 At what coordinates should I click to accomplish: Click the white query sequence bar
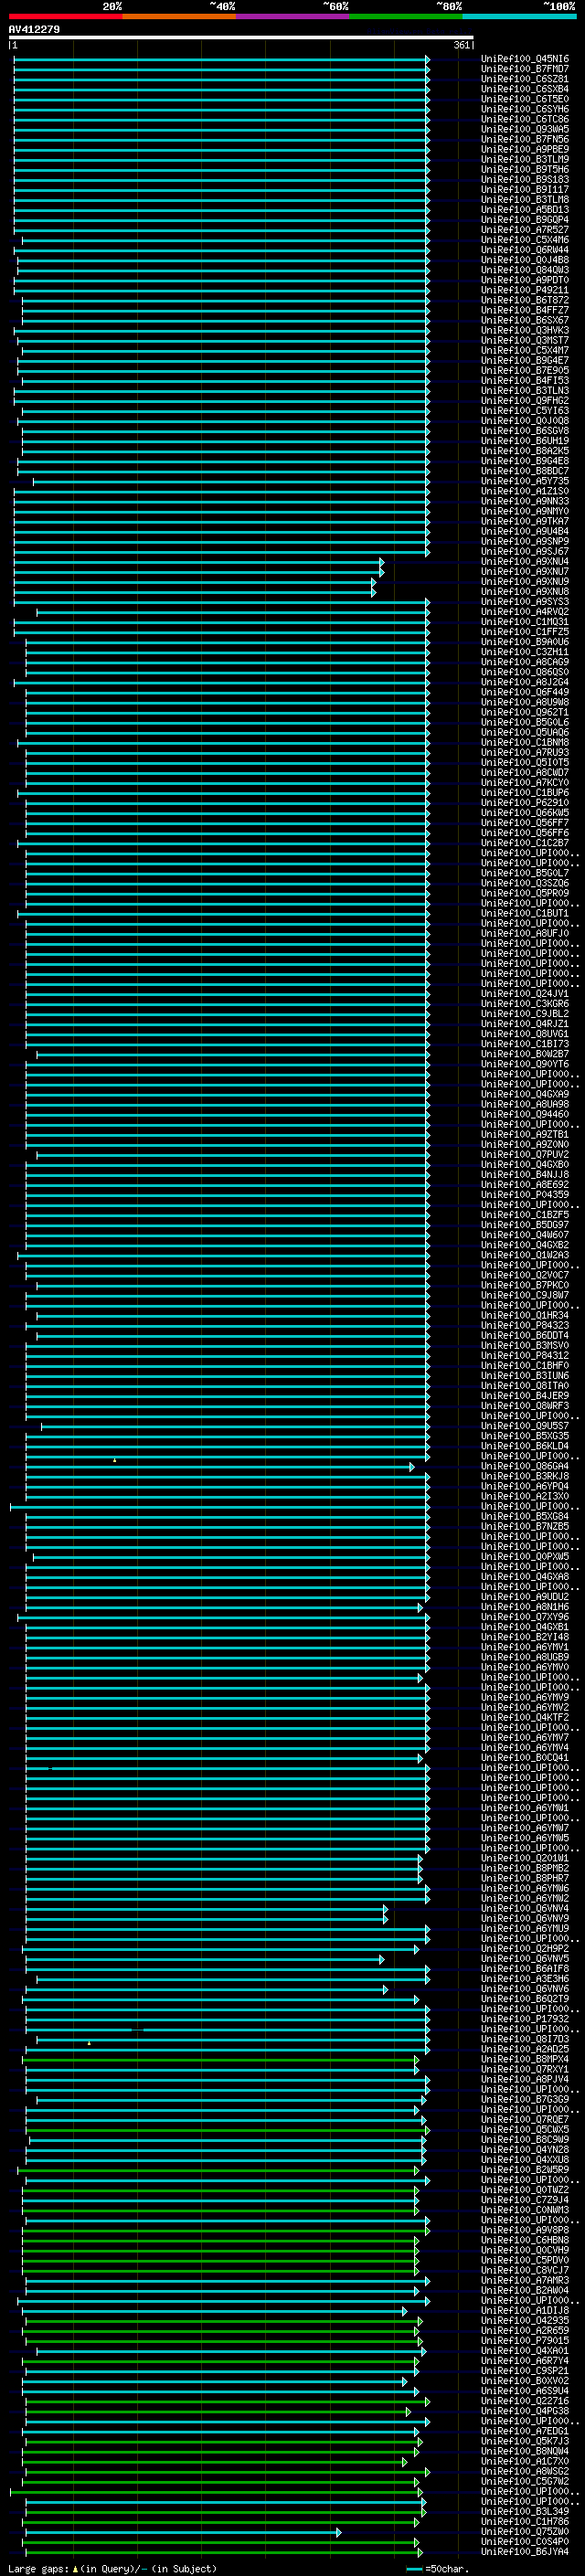click(241, 37)
